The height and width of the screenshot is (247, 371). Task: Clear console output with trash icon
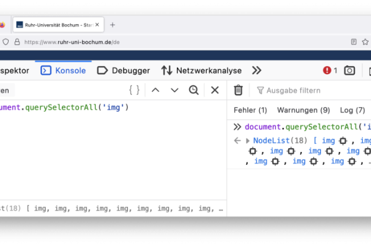coord(238,90)
